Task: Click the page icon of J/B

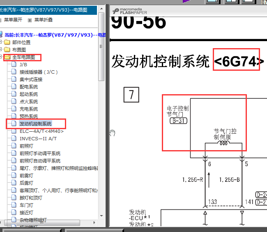Action: [x=14, y=64]
